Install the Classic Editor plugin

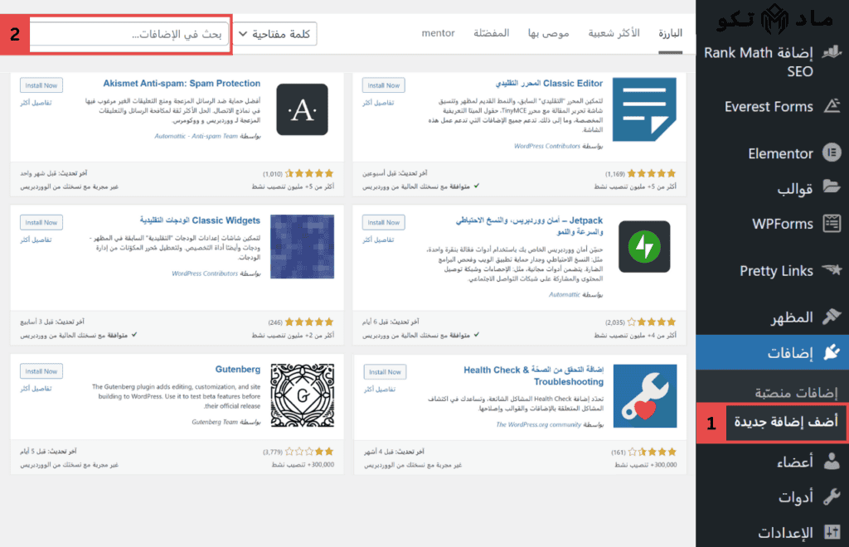(383, 85)
